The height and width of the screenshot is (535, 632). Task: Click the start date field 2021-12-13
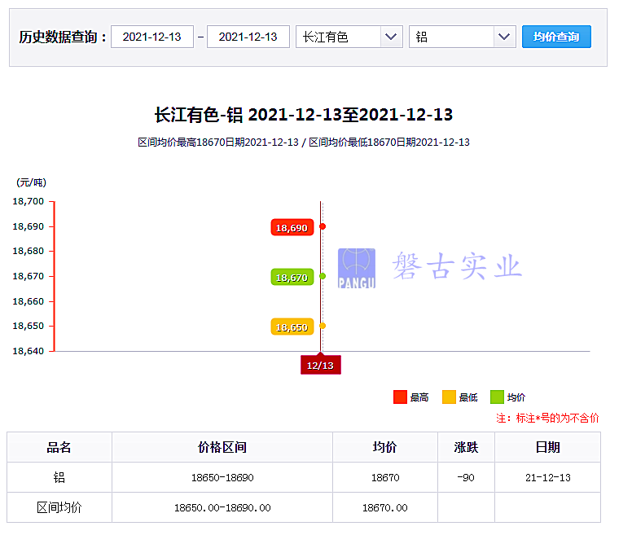[152, 37]
